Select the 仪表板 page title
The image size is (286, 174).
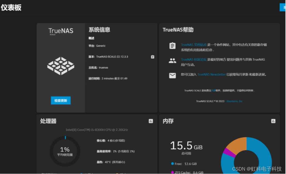[11, 7]
